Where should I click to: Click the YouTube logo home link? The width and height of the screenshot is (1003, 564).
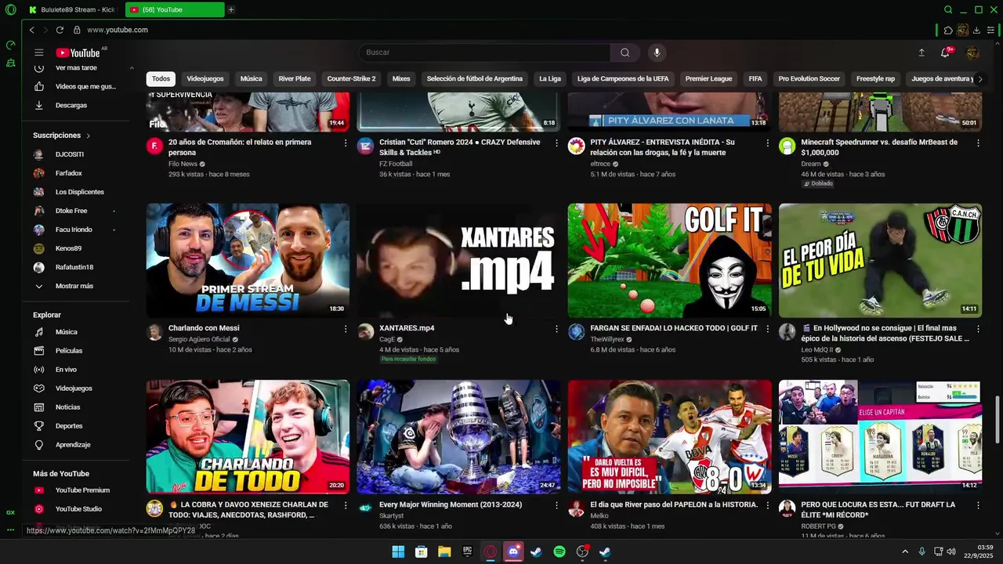[x=78, y=52]
